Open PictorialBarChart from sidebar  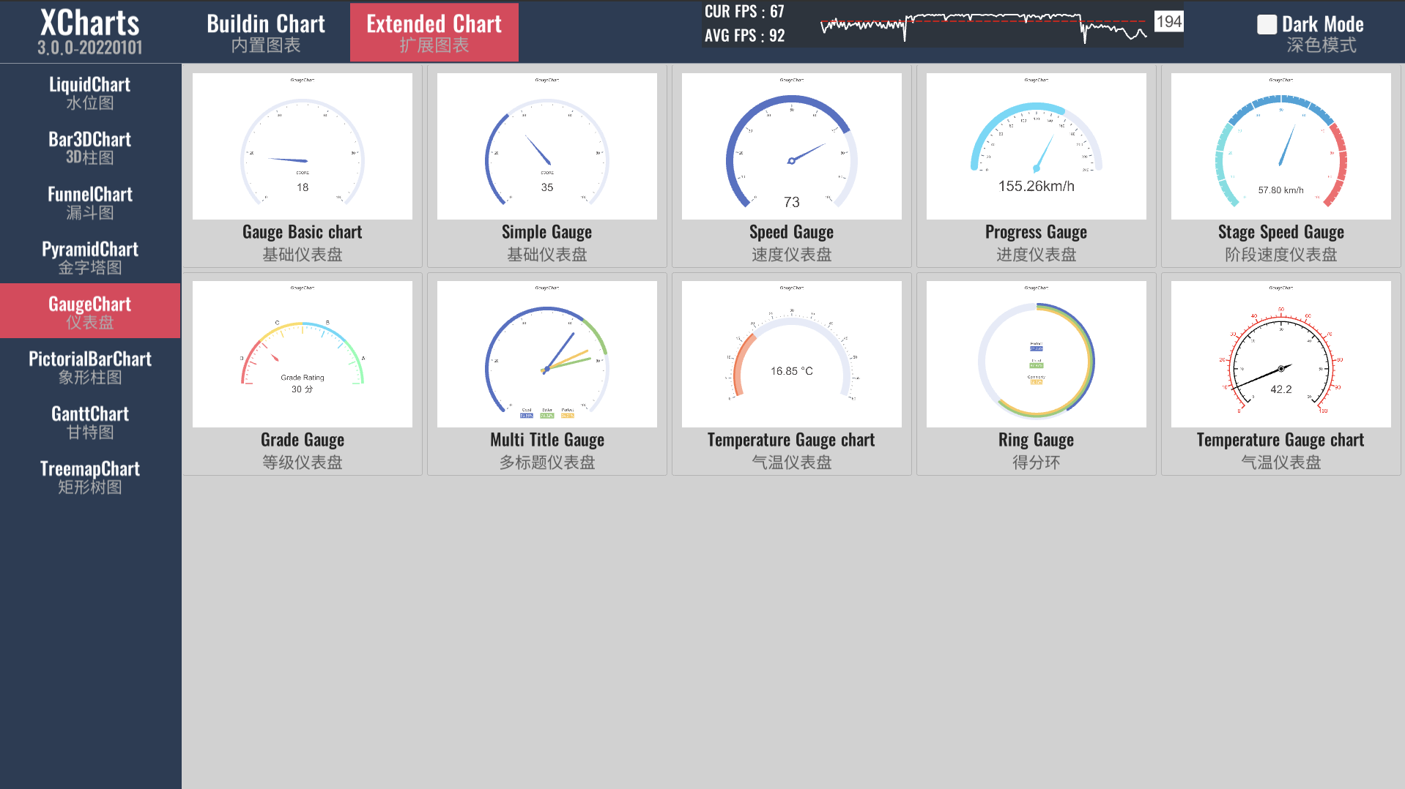point(90,367)
